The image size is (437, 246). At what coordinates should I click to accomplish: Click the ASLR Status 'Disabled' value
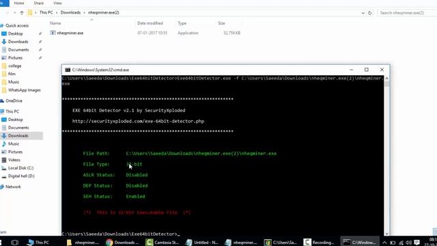[x=137, y=175]
